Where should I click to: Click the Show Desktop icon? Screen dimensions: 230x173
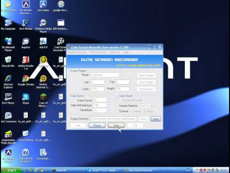pyautogui.click(x=26, y=136)
